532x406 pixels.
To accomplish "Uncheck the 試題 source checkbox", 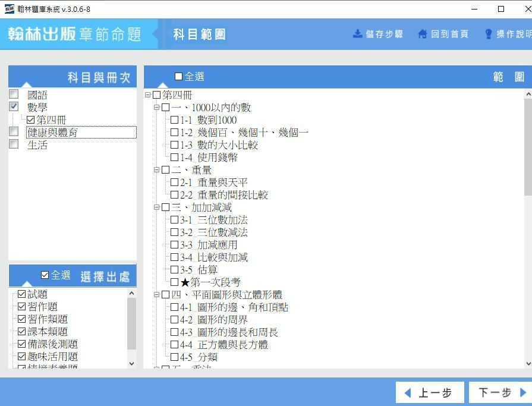I will 22,294.
